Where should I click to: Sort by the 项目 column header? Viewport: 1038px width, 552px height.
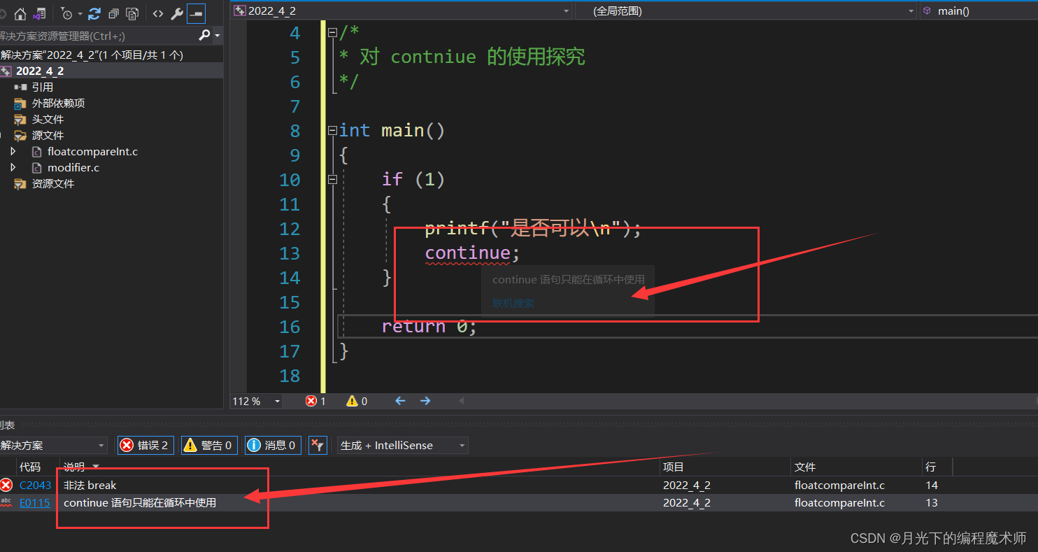674,467
